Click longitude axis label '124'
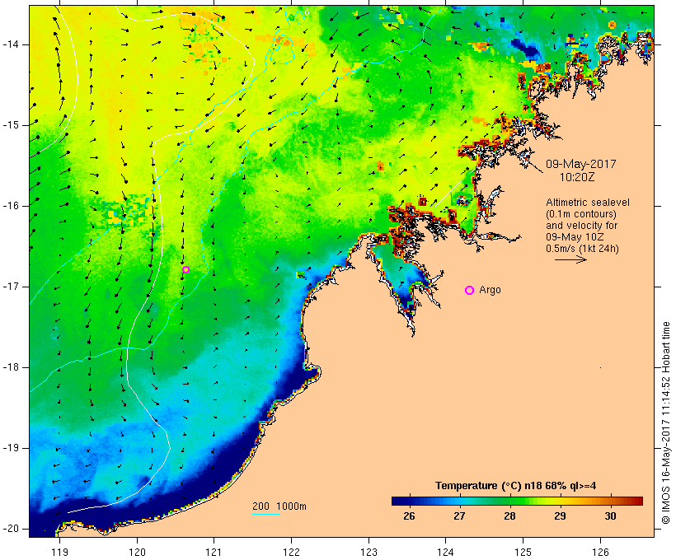Screen dimensions: 676x560 (x=445, y=552)
